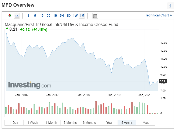Show the 1 Year range

pyautogui.click(x=108, y=123)
